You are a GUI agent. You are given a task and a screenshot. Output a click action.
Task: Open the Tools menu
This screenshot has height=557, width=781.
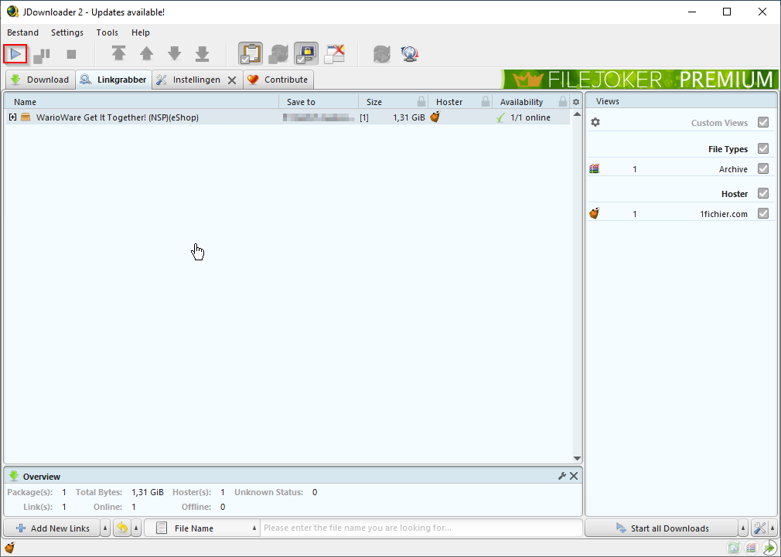click(107, 32)
